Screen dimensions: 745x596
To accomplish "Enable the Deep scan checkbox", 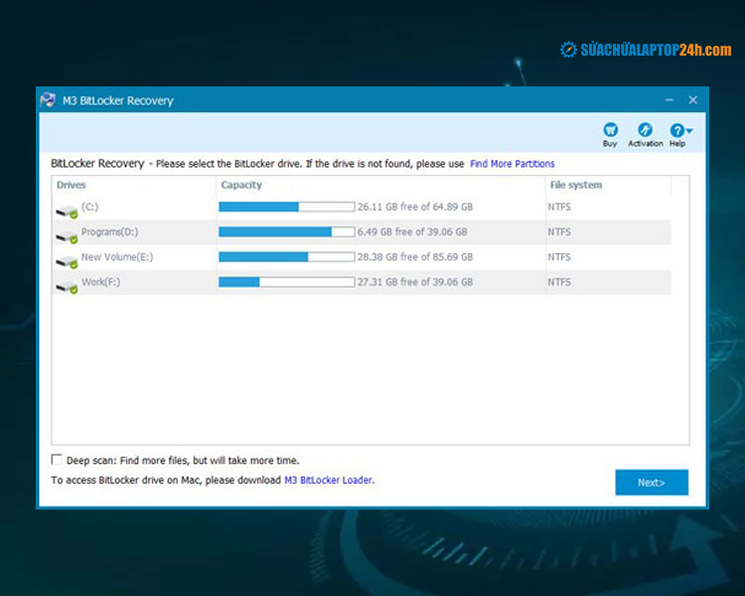I will click(x=57, y=459).
